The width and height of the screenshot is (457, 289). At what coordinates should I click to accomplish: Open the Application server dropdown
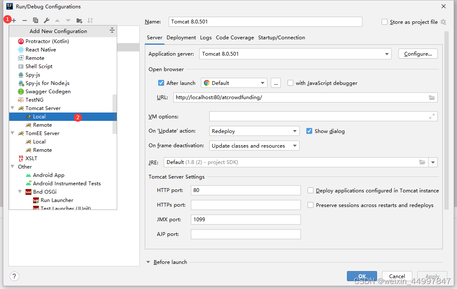[295, 54]
